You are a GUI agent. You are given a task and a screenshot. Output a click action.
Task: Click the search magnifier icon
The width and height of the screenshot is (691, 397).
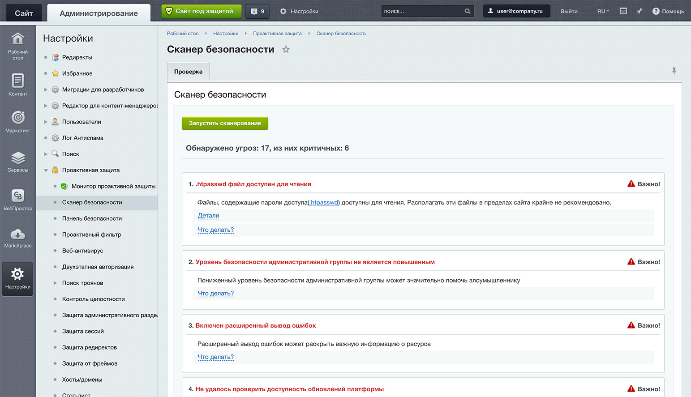(x=468, y=11)
